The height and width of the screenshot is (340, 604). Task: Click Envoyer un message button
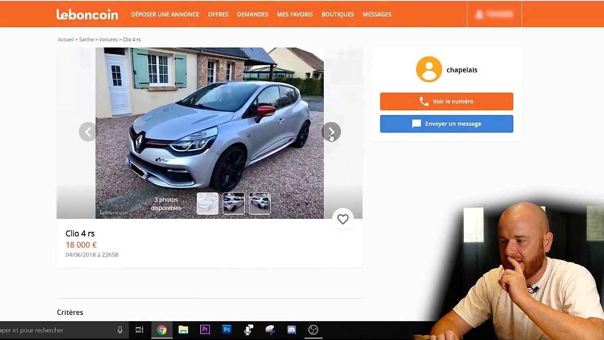446,124
